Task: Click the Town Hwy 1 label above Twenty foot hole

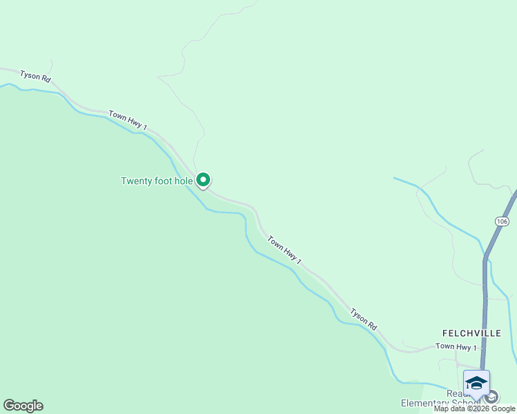Action: [128, 120]
